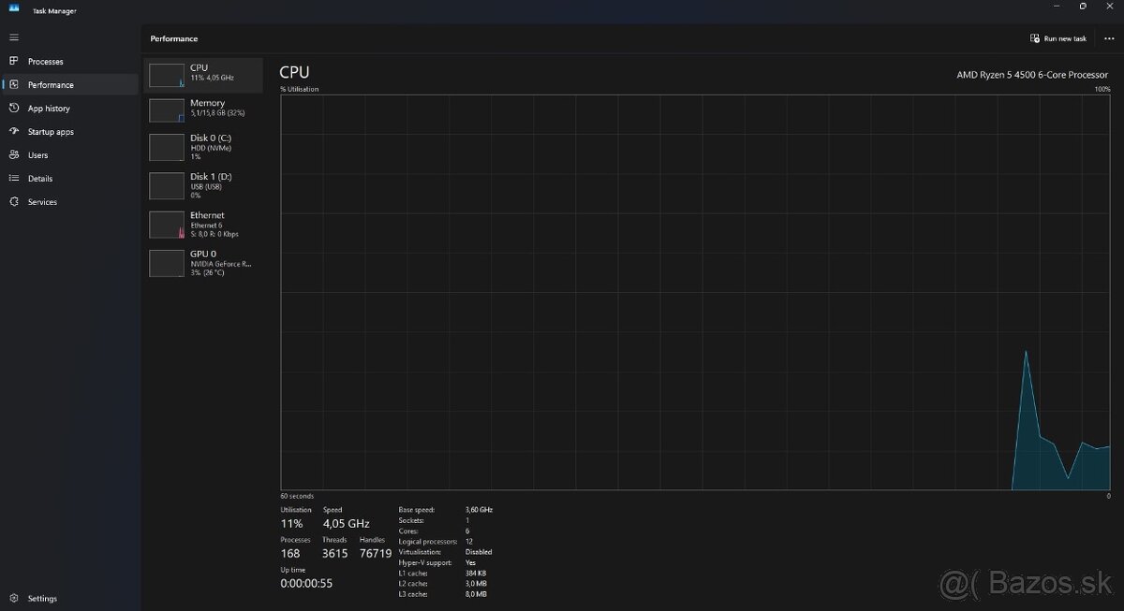This screenshot has height=611, width=1124.
Task: Switch to the Performance tab
Action: (51, 85)
